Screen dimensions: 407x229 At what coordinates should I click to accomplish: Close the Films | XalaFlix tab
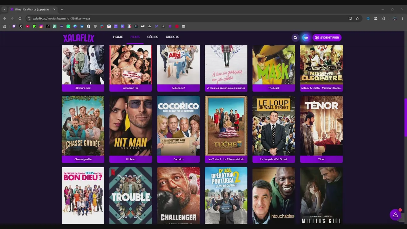click(54, 10)
